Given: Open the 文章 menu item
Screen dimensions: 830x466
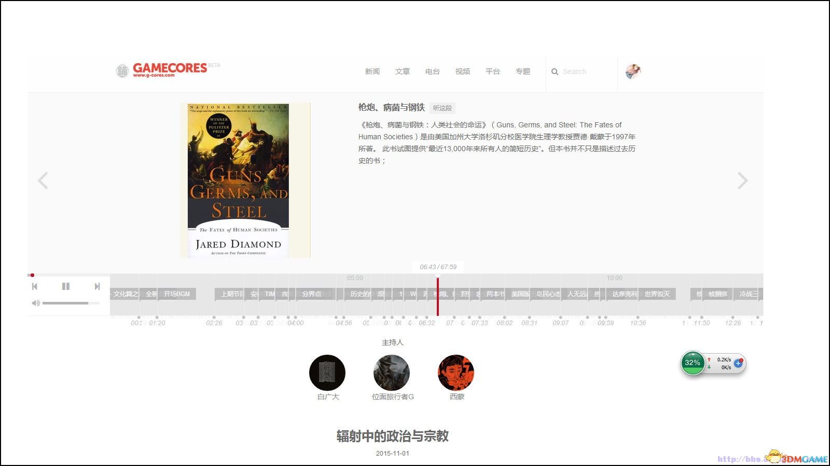Looking at the screenshot, I should pyautogui.click(x=403, y=71).
